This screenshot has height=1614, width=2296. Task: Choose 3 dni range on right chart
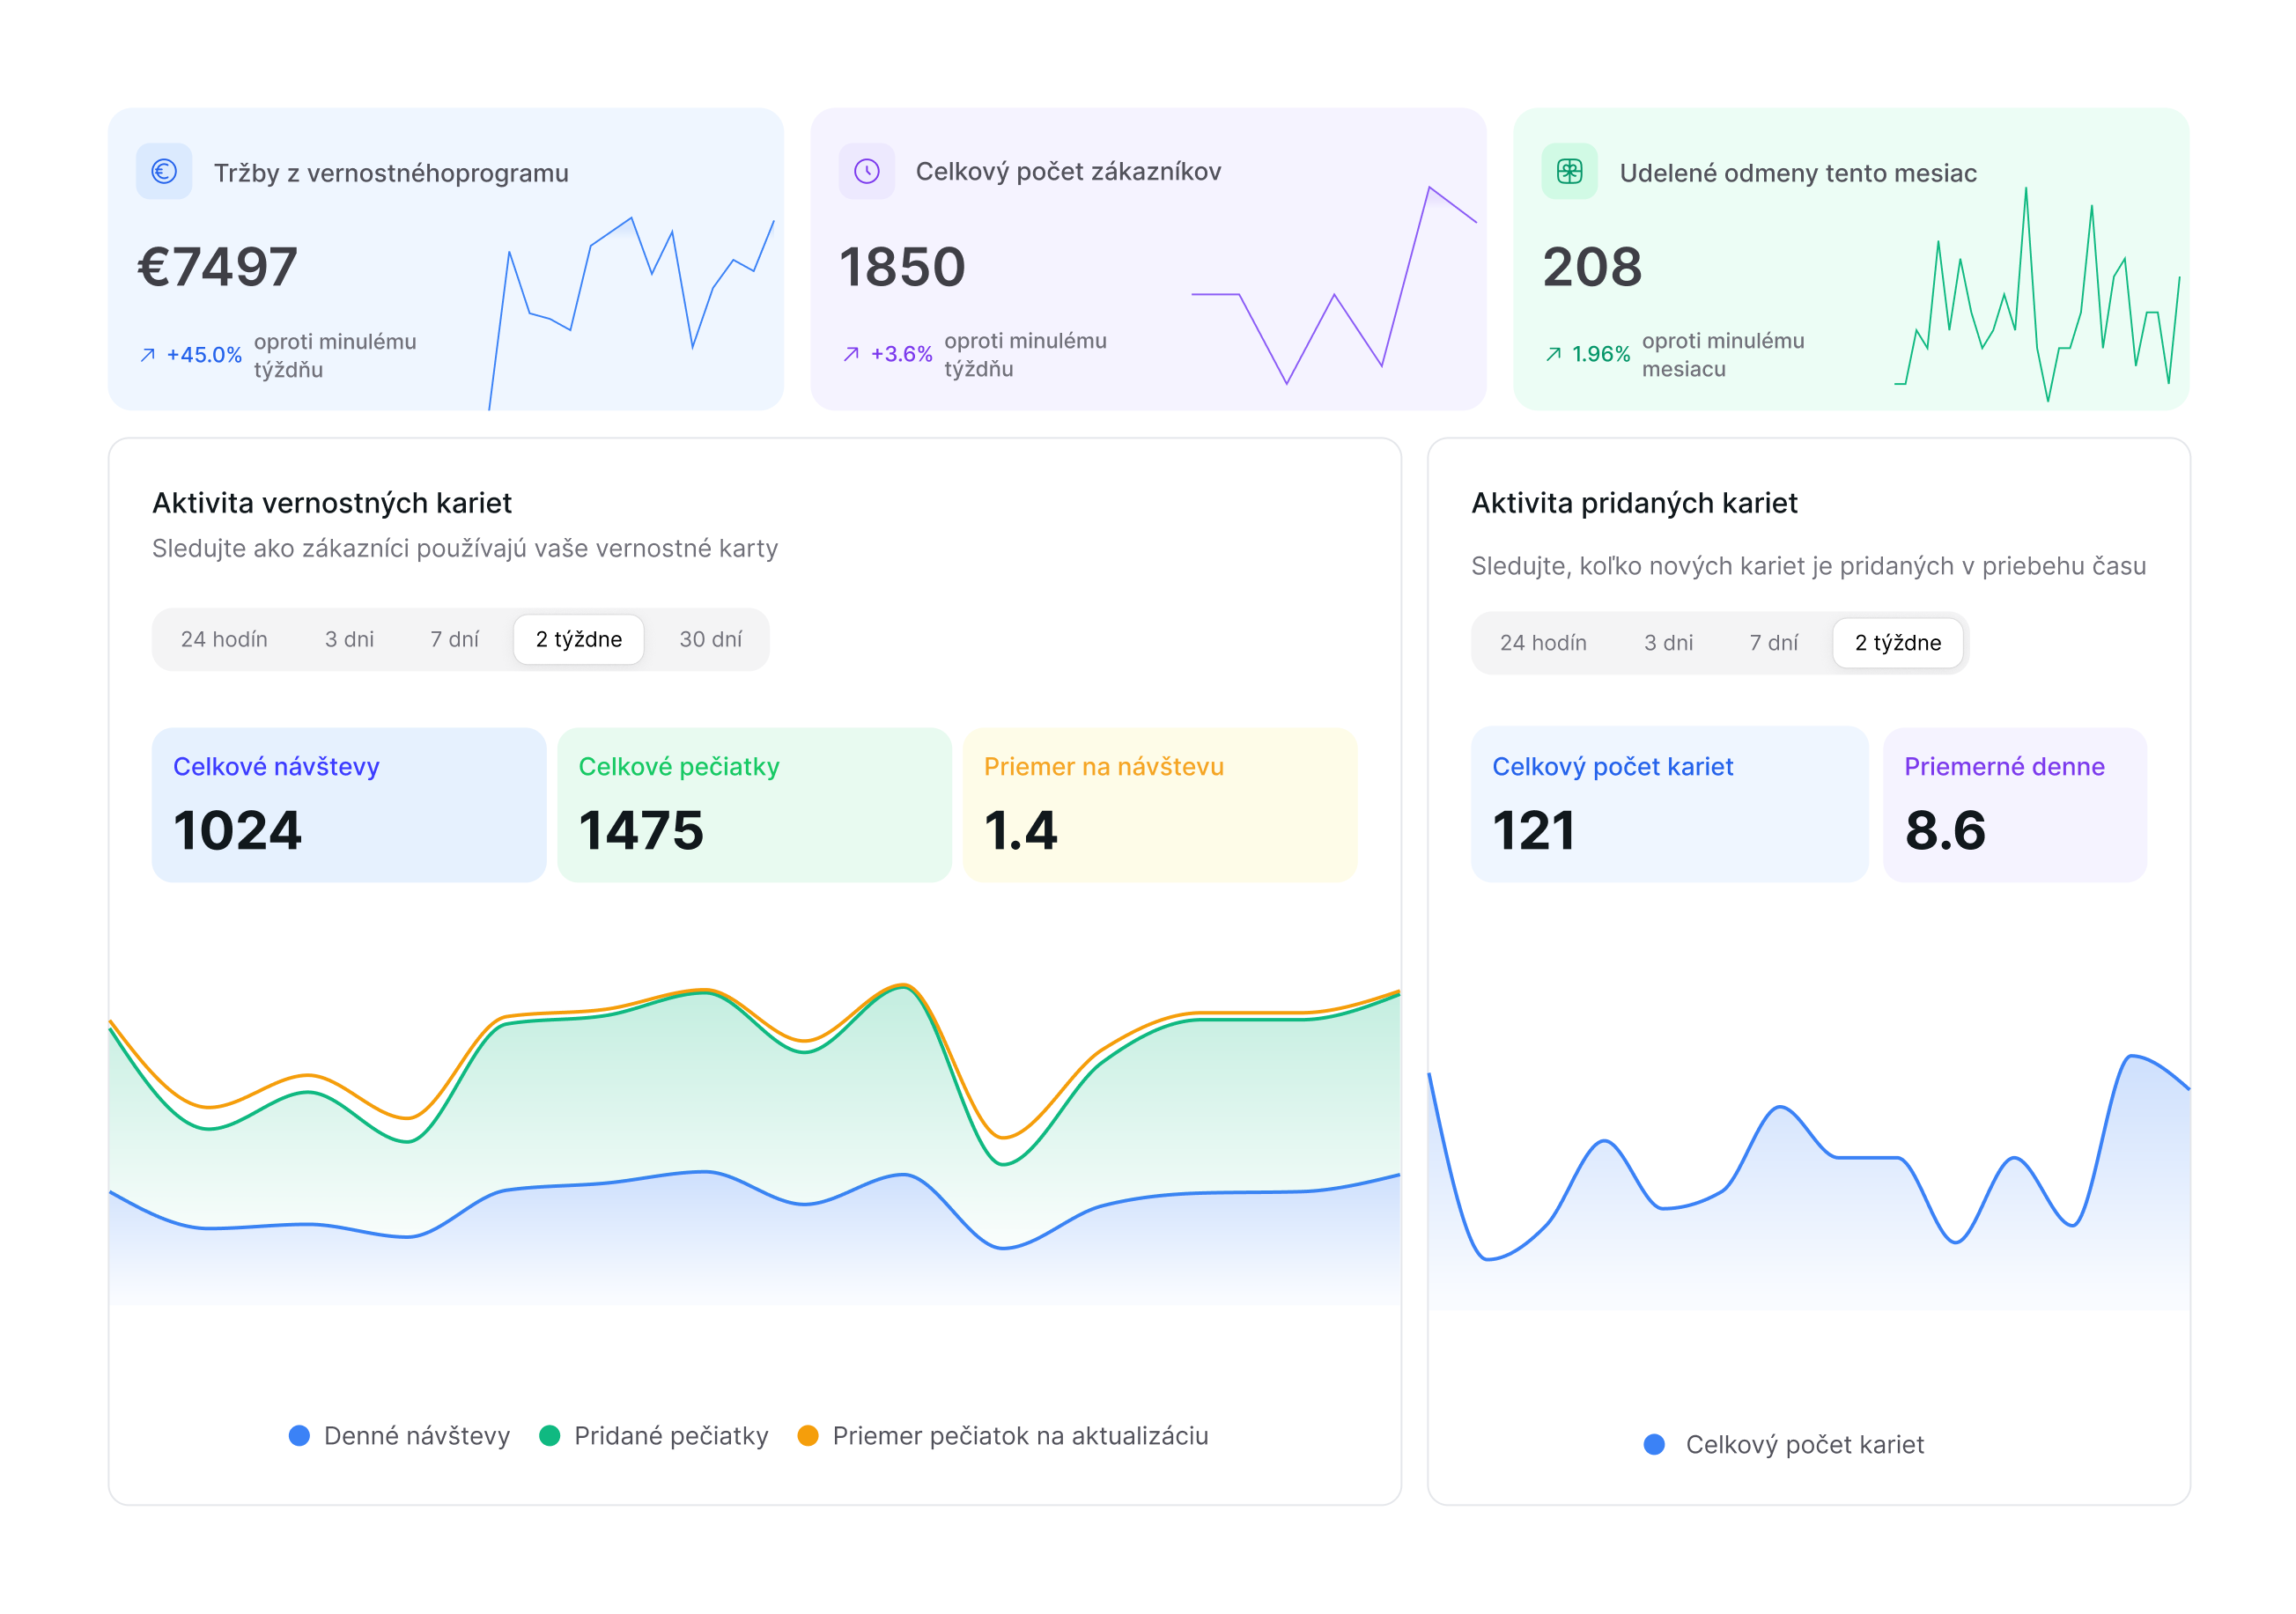(1669, 643)
